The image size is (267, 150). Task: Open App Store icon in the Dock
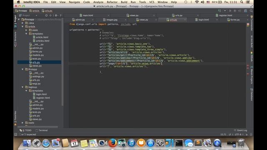151,143
